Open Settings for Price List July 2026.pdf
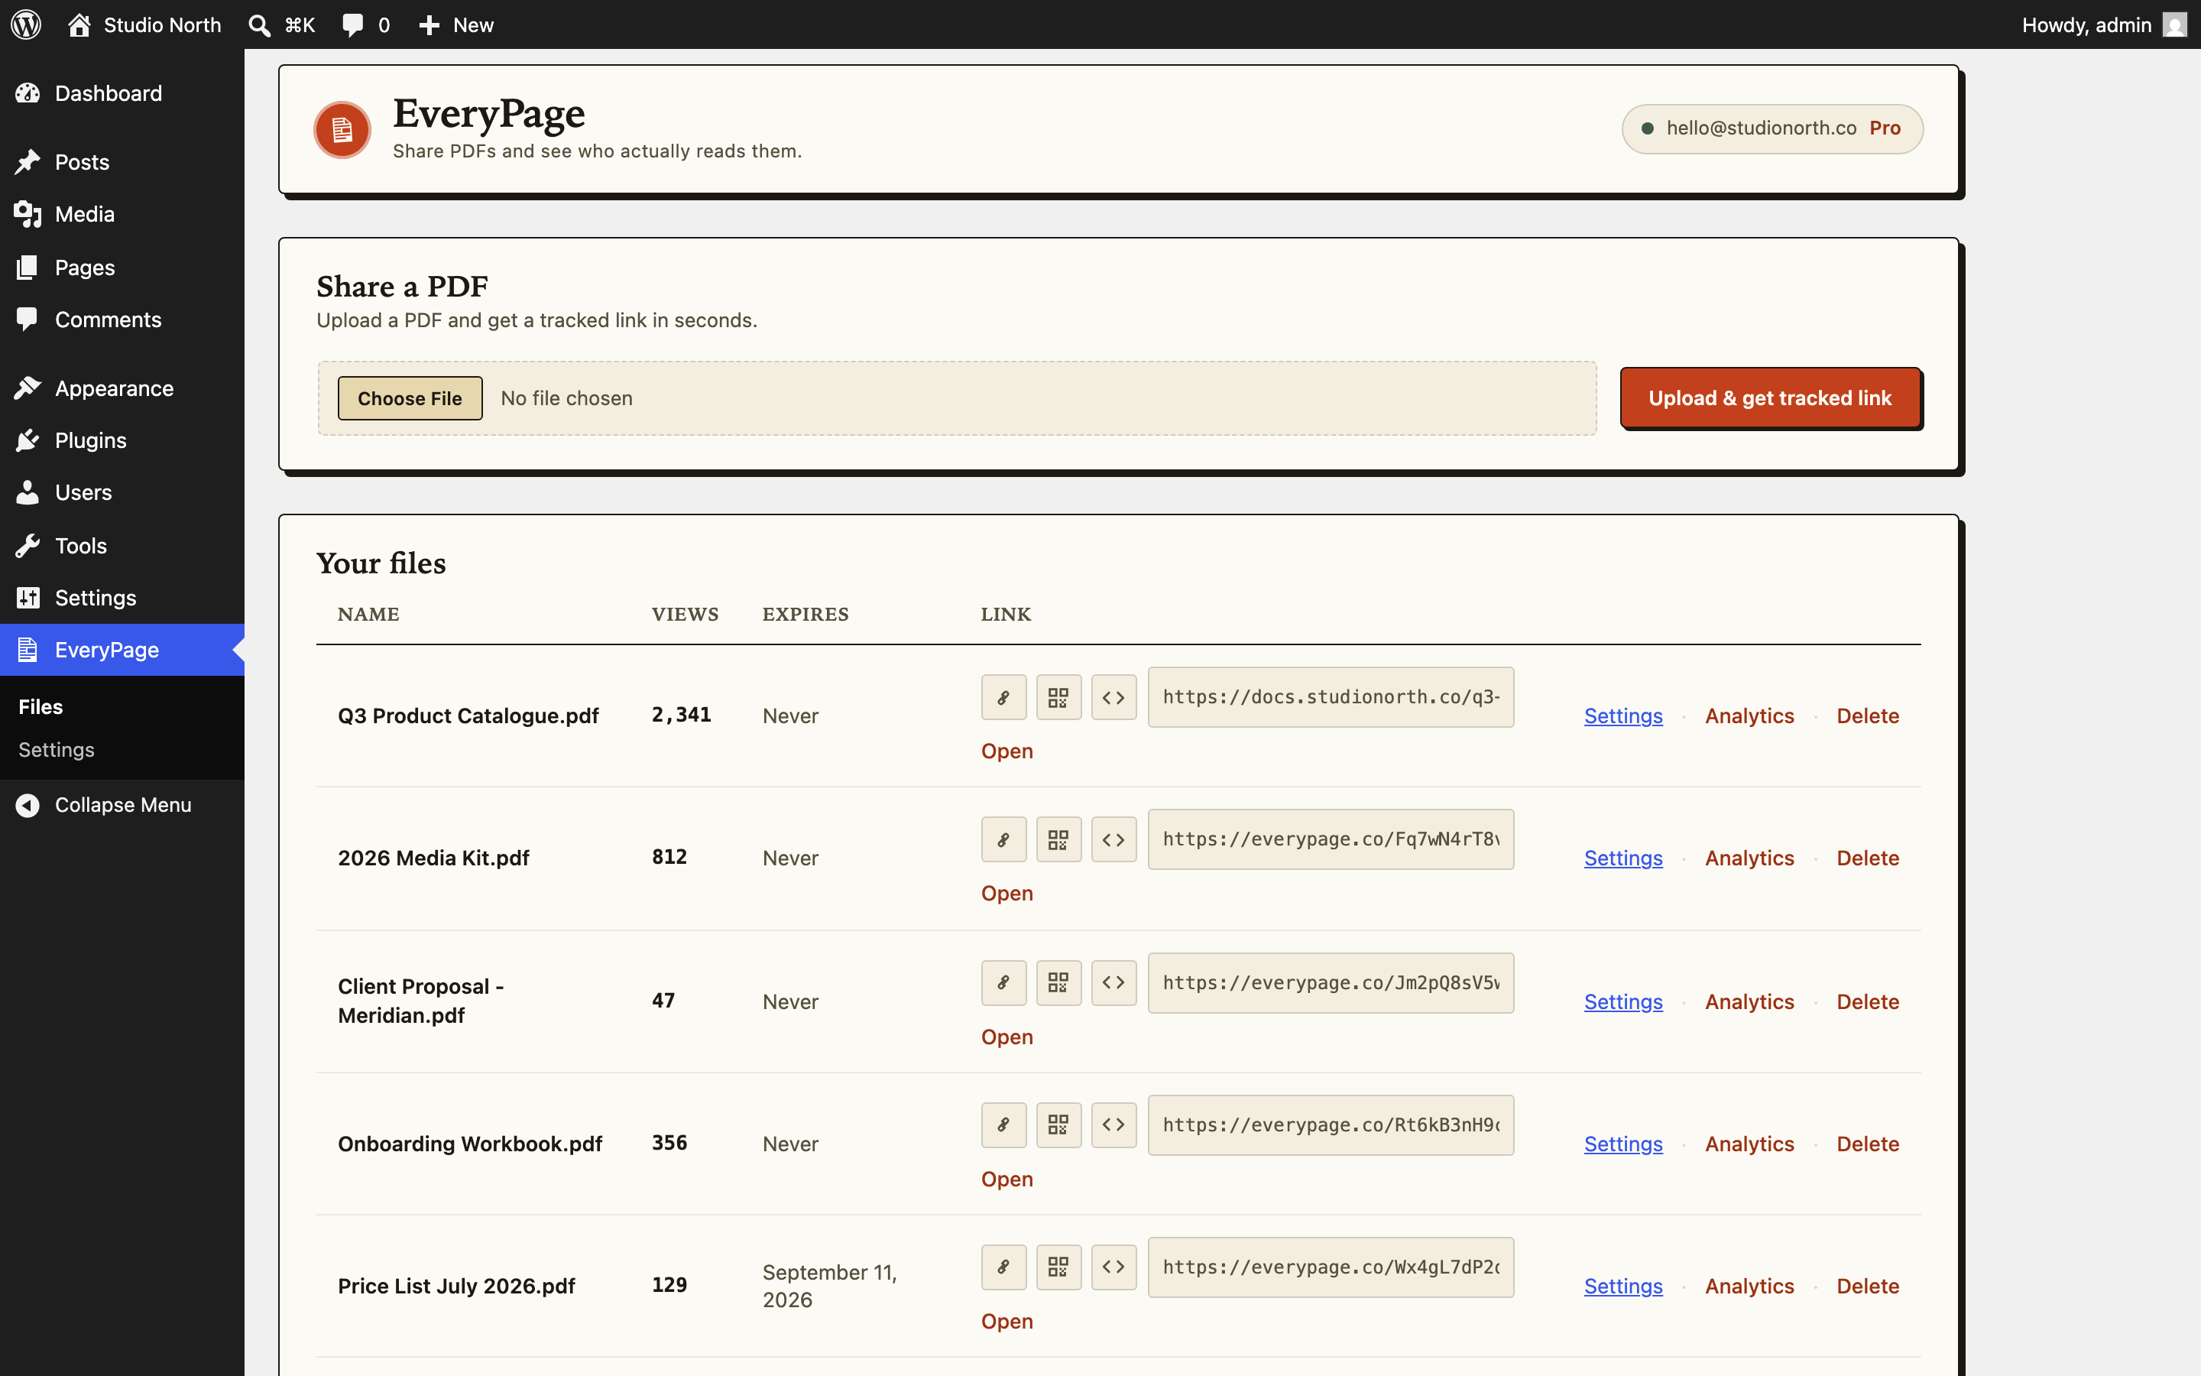Image resolution: width=2201 pixels, height=1376 pixels. point(1622,1286)
